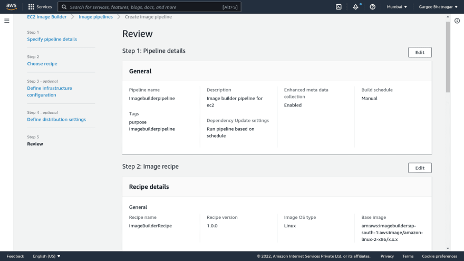
Task: Select the Enabled metadata collection value
Action: pyautogui.click(x=293, y=105)
